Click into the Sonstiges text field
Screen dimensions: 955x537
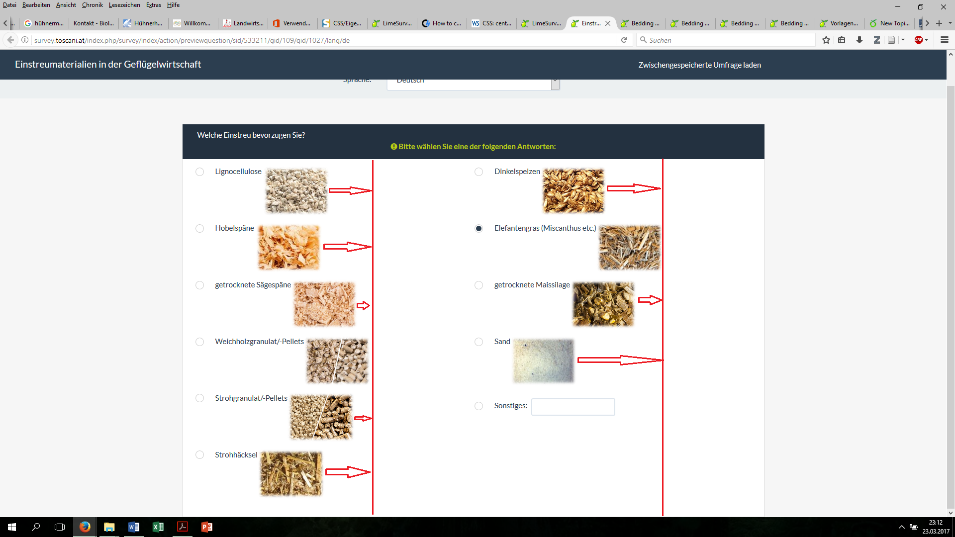(573, 407)
